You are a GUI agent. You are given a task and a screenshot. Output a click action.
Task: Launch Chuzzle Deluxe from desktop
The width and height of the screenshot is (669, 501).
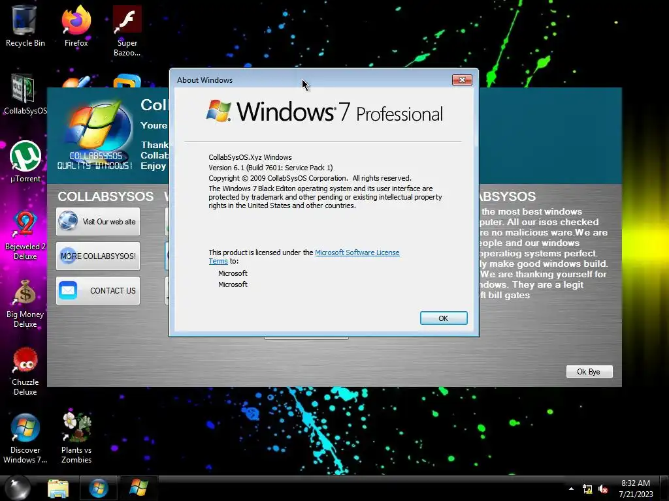coord(25,371)
